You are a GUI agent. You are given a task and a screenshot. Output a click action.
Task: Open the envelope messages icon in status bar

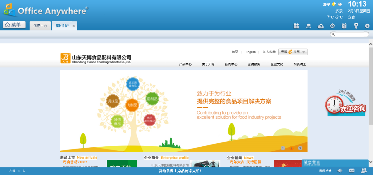[x=352, y=171]
